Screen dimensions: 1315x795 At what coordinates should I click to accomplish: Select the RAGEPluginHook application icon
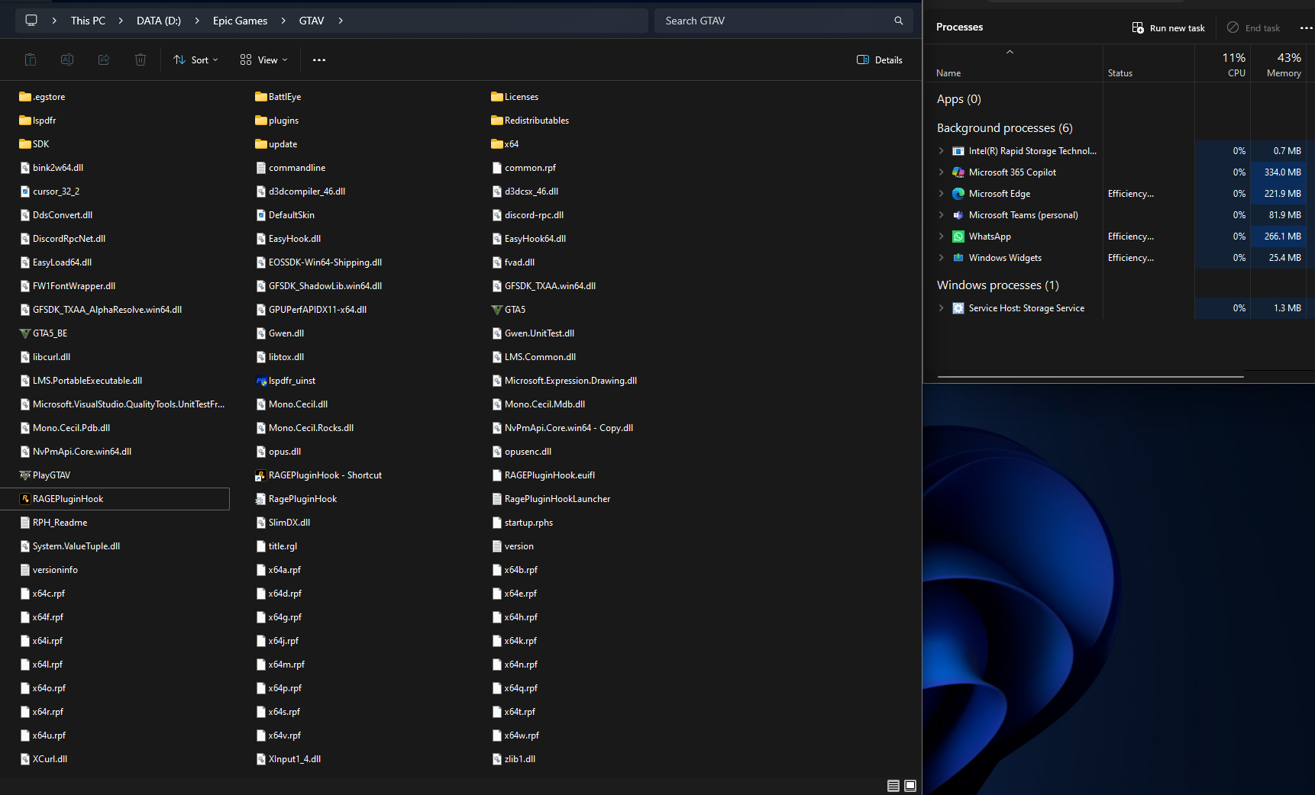(25, 499)
